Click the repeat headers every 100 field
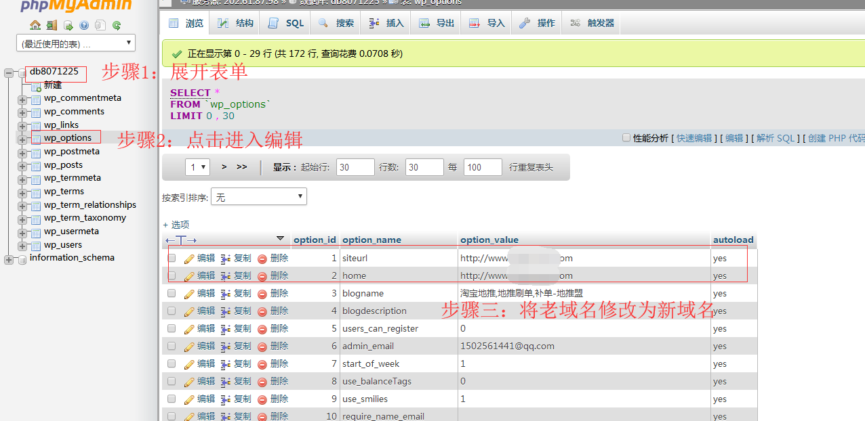The width and height of the screenshot is (865, 421). [483, 167]
